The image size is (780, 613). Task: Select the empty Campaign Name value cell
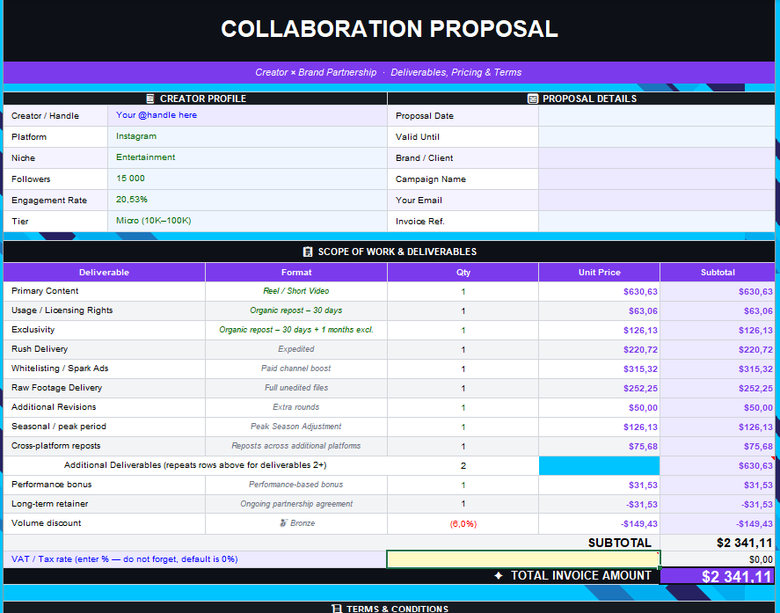point(657,179)
